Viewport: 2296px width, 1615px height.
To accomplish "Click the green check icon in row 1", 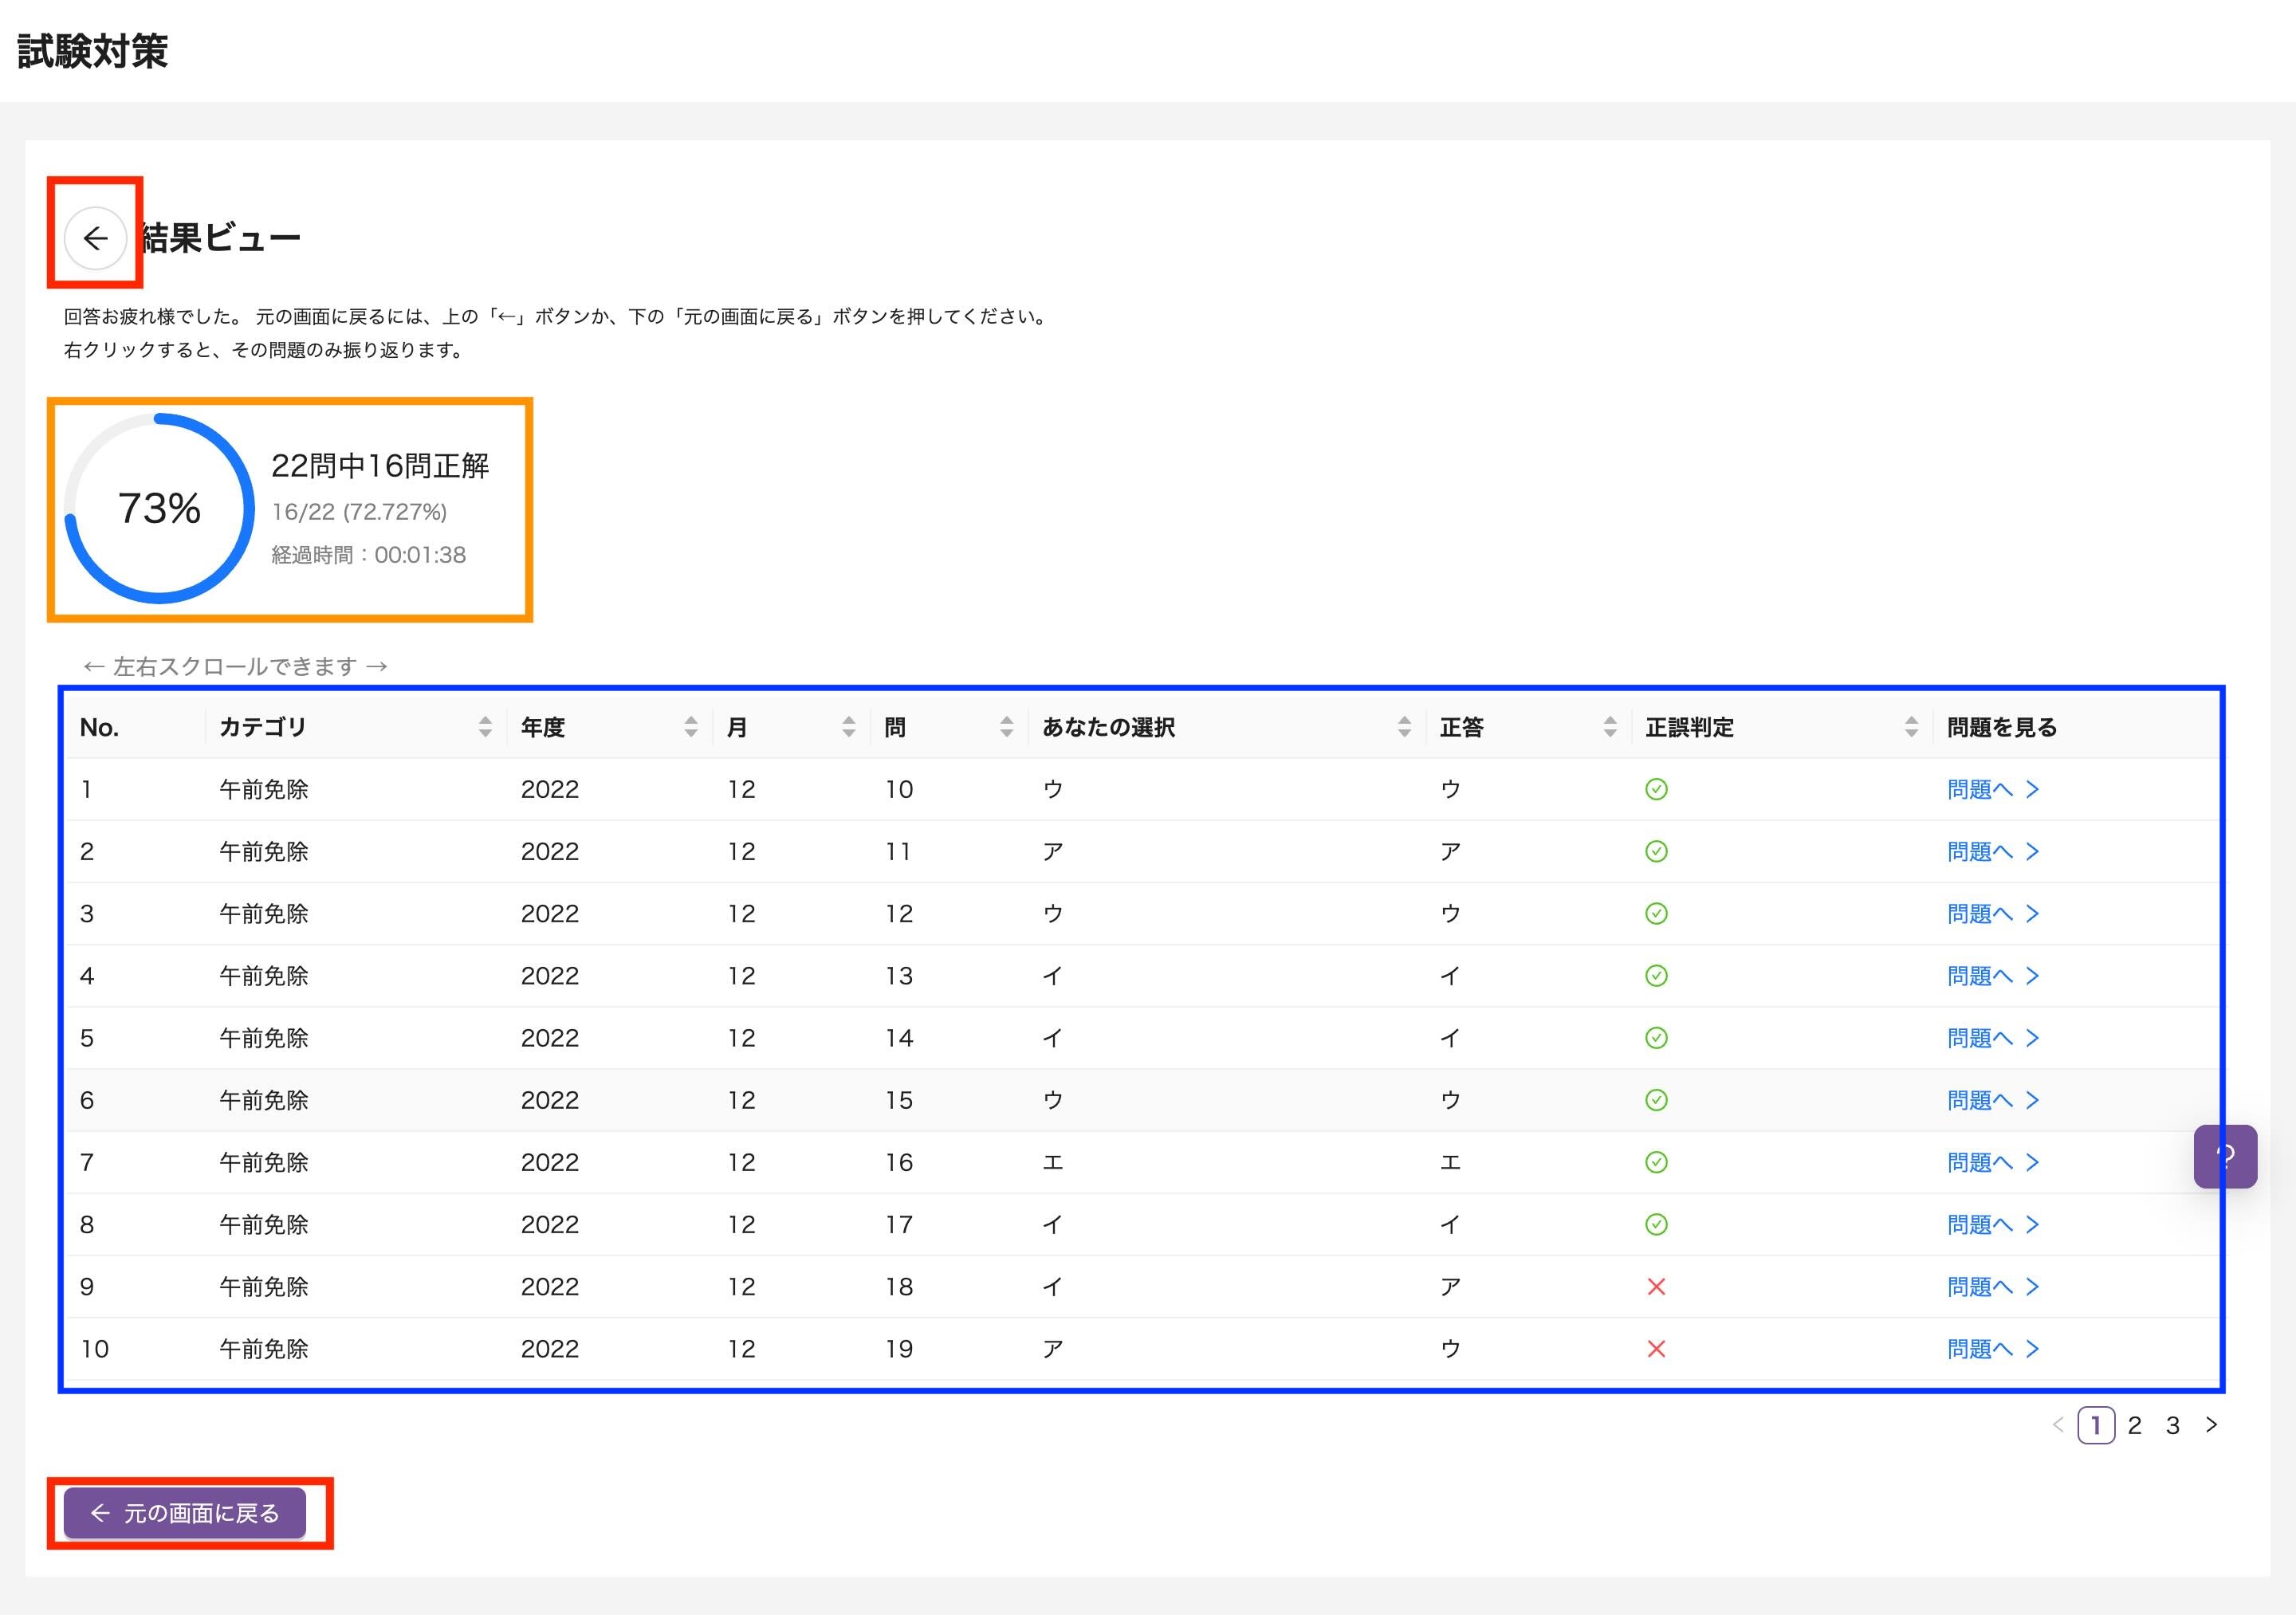I will pyautogui.click(x=1656, y=789).
